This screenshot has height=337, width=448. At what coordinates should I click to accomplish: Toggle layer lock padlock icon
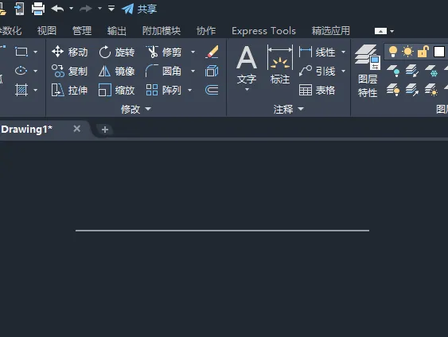pyautogui.click(x=423, y=52)
